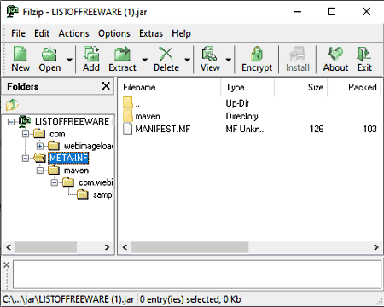The image size is (384, 307).
Task: Click the Exit toolbar icon
Action: click(x=364, y=54)
